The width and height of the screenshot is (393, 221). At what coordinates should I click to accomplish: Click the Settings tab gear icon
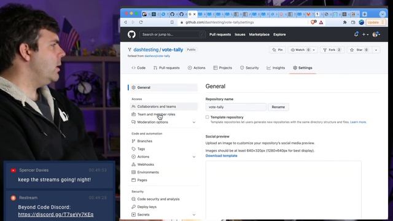(295, 68)
